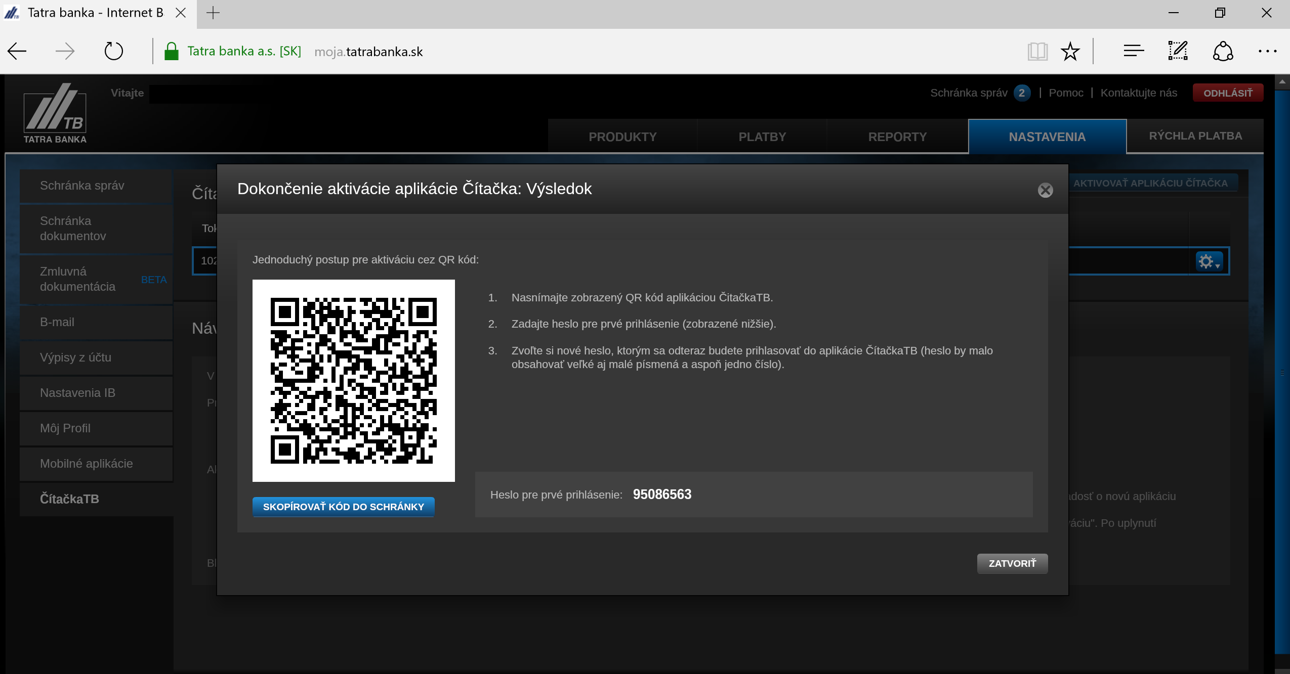Viewport: 1290px width, 674px height.
Task: Click instruction step 2 Zadajte heslo text
Action: 643,324
